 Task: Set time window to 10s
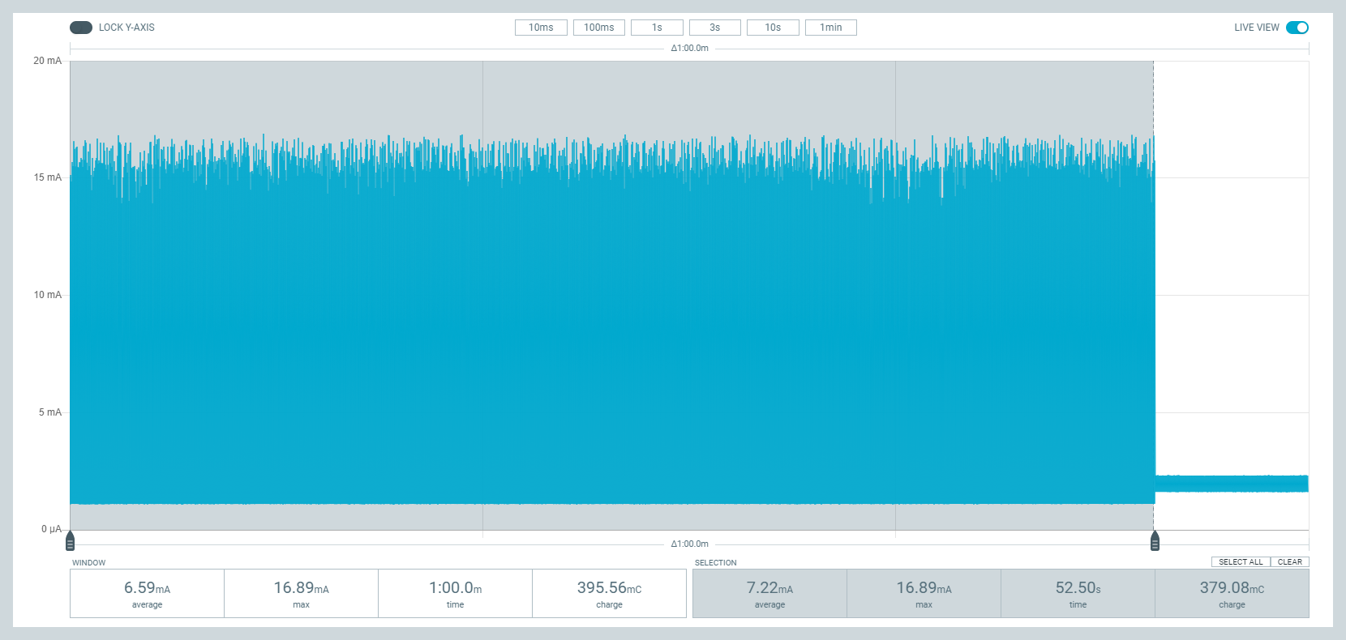tap(773, 28)
